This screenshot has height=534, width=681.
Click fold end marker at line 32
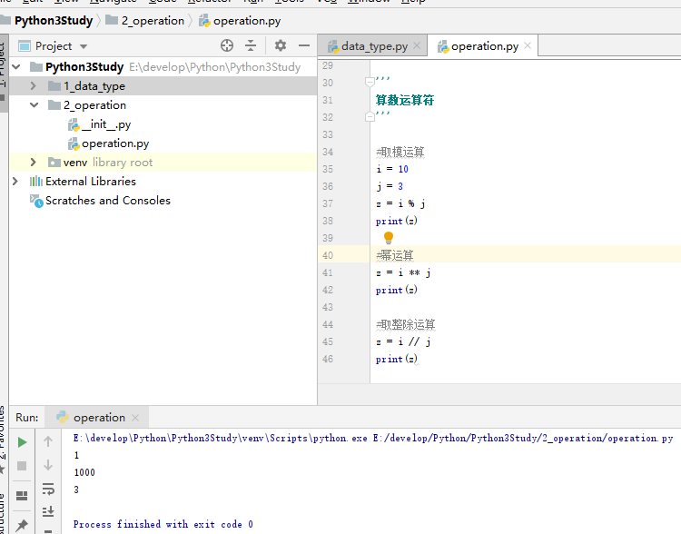pyautogui.click(x=370, y=116)
